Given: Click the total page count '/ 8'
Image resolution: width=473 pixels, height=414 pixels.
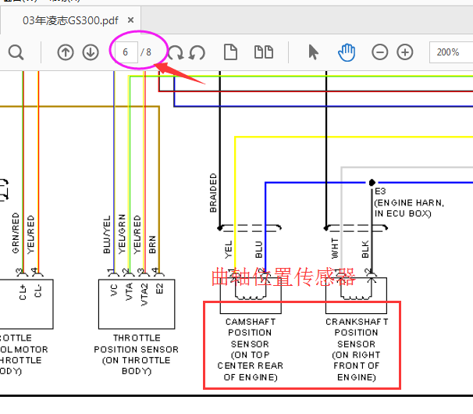Looking at the screenshot, I should click(x=146, y=52).
